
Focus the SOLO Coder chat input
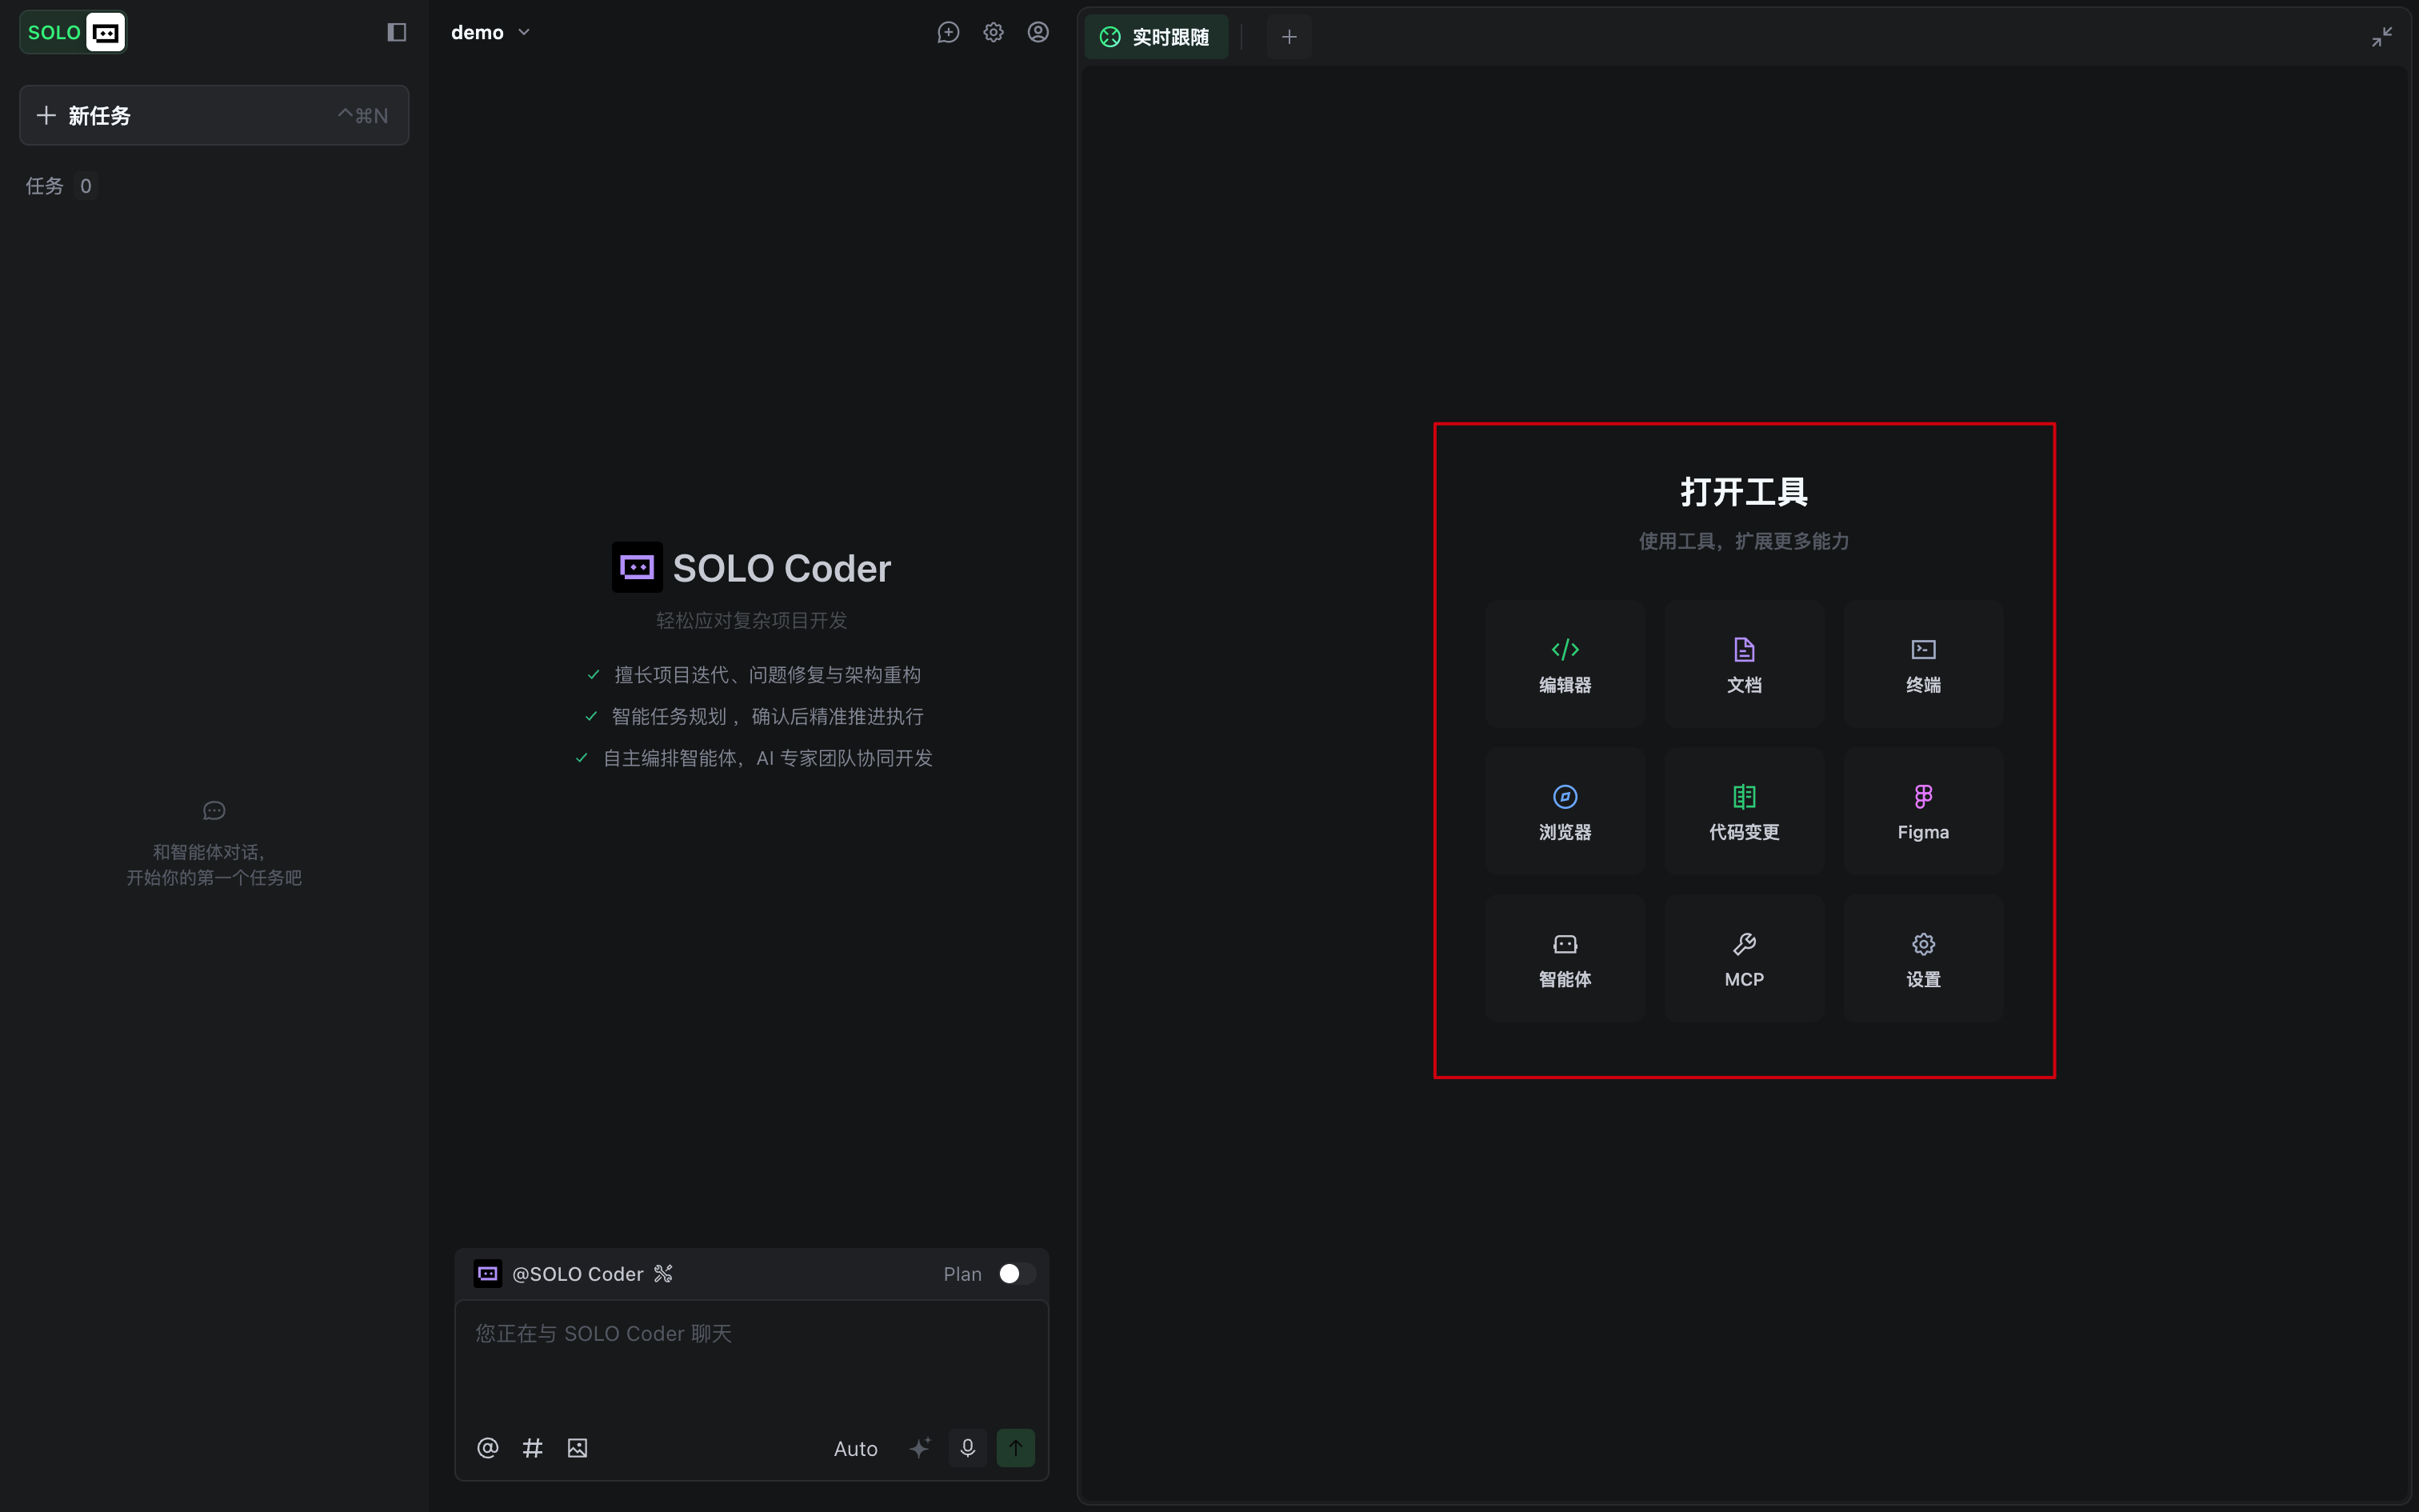750,1360
